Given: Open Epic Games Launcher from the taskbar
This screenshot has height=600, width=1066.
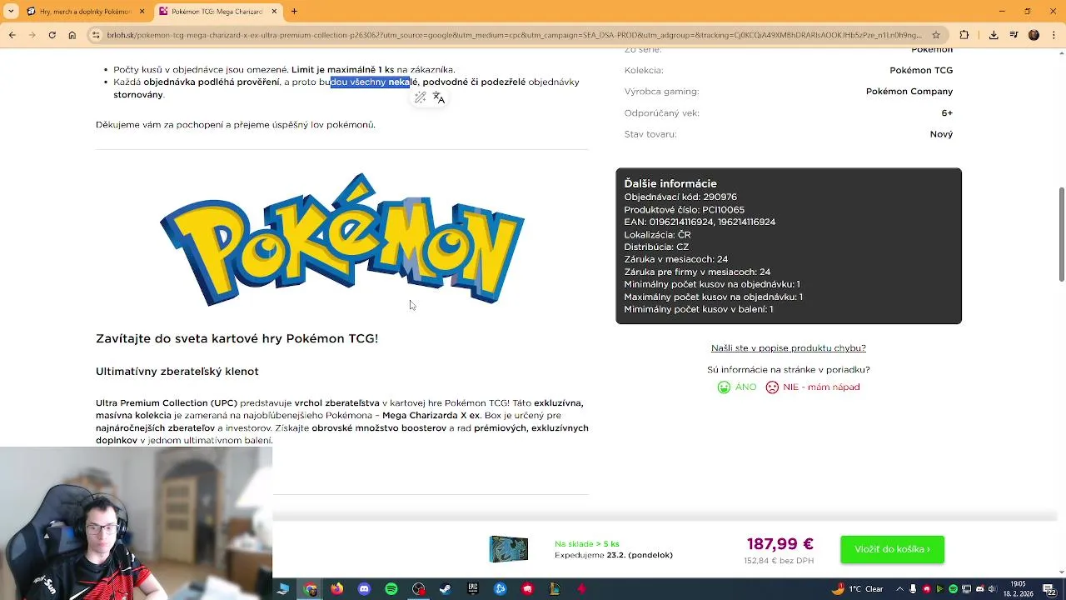Looking at the screenshot, I should [473, 589].
